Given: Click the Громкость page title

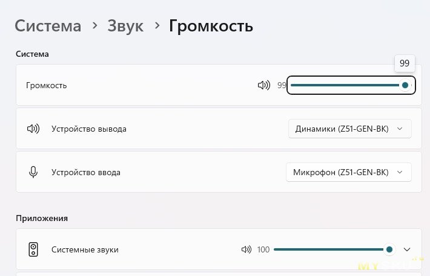Looking at the screenshot, I should tap(211, 26).
